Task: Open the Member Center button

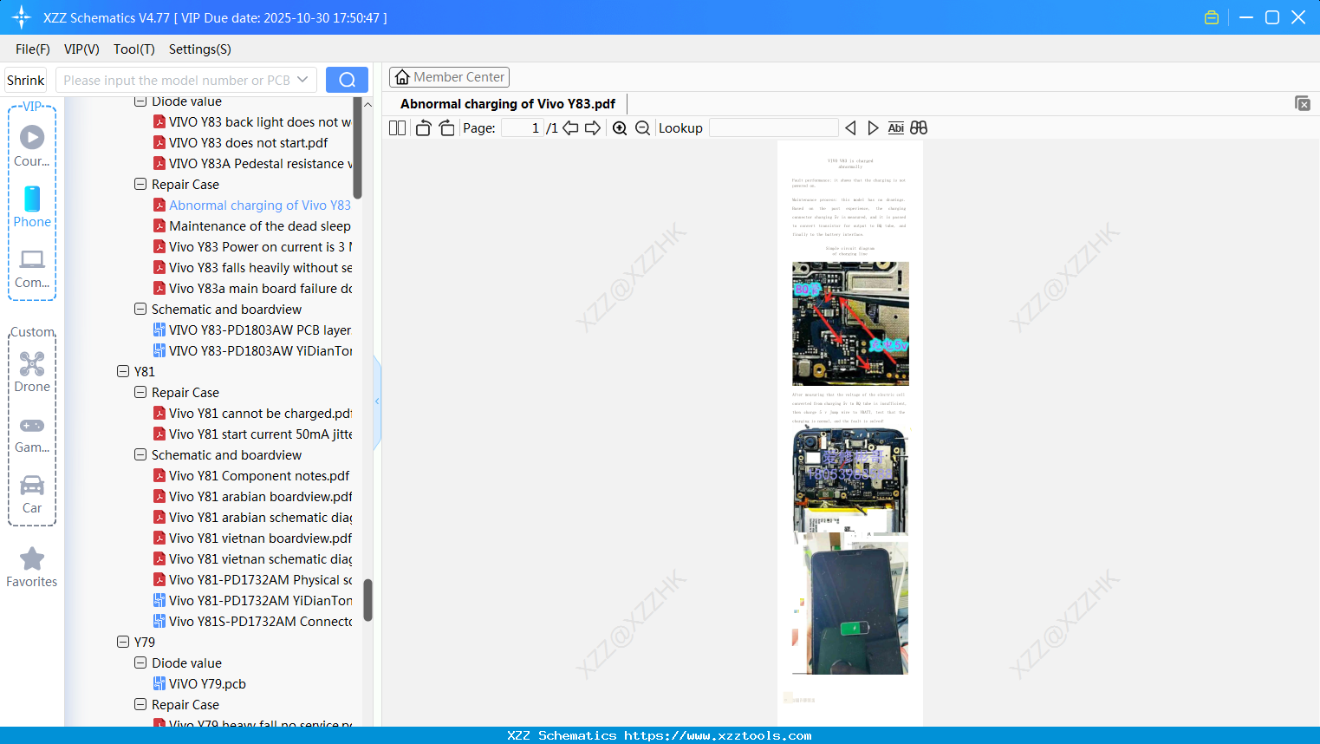Action: [449, 77]
